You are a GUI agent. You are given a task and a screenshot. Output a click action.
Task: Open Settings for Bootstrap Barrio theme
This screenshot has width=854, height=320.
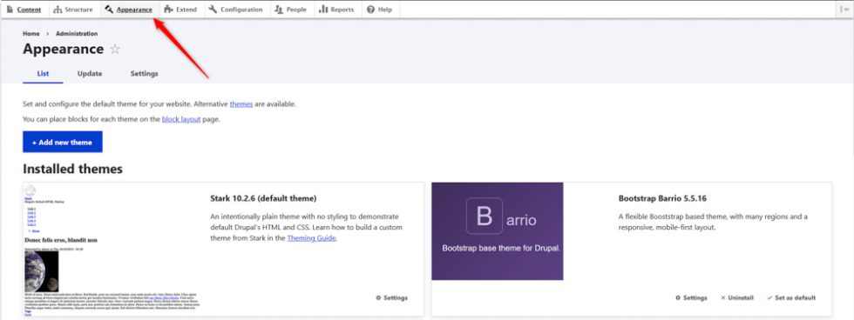691,297
